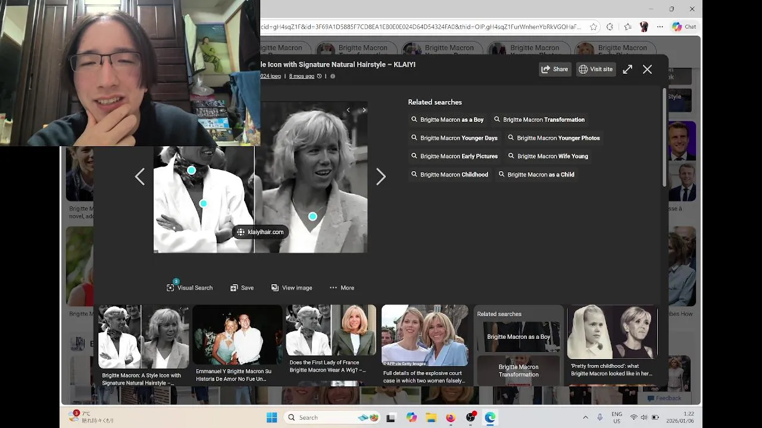Expand image viewer to full screen

(x=627, y=70)
